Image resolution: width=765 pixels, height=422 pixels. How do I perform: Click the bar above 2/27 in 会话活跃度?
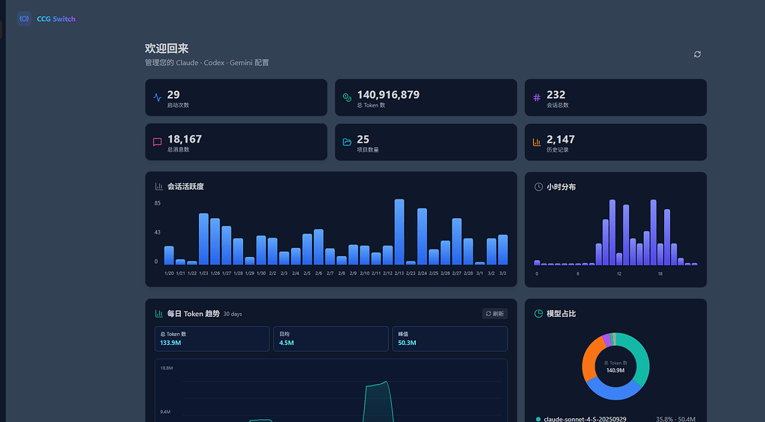457,242
